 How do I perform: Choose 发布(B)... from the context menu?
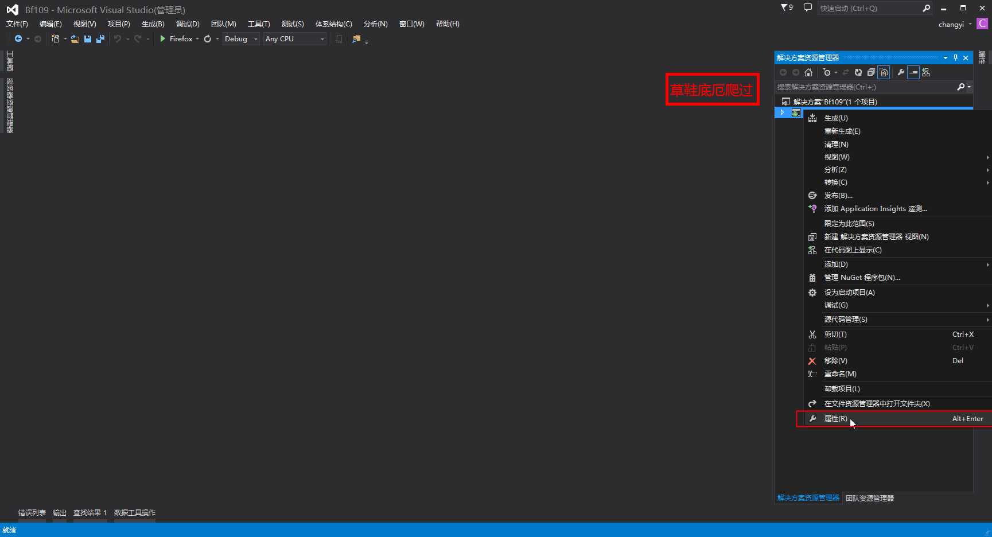point(898,196)
